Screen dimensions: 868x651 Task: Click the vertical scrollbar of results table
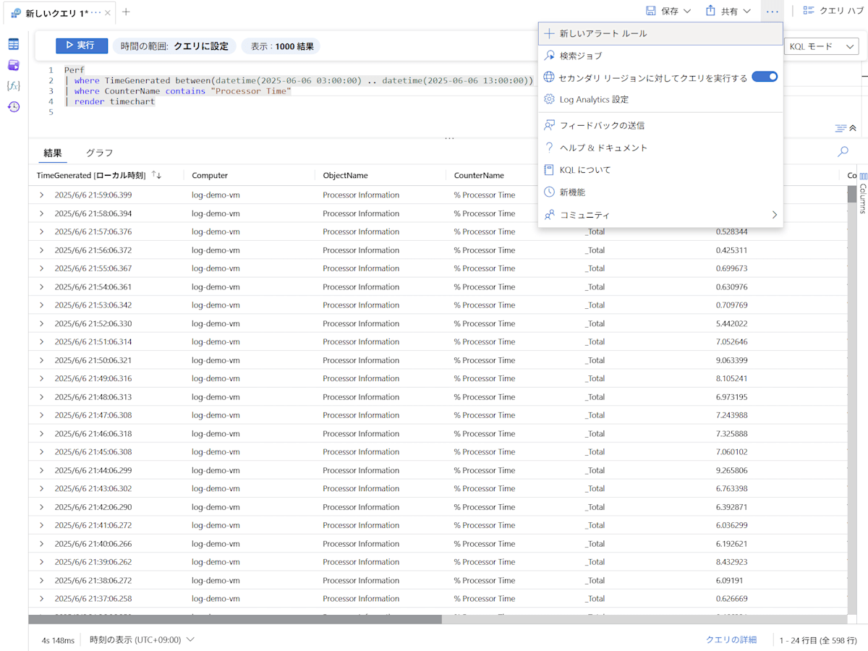[x=851, y=195]
